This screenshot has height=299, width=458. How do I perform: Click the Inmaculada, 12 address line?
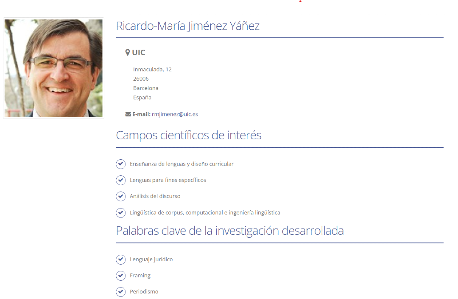tap(152, 69)
